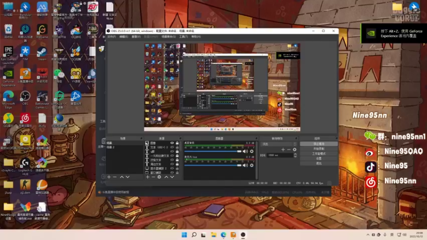Show hidden system tray icons chevron
This screenshot has height=240, width=427.
[368, 235]
